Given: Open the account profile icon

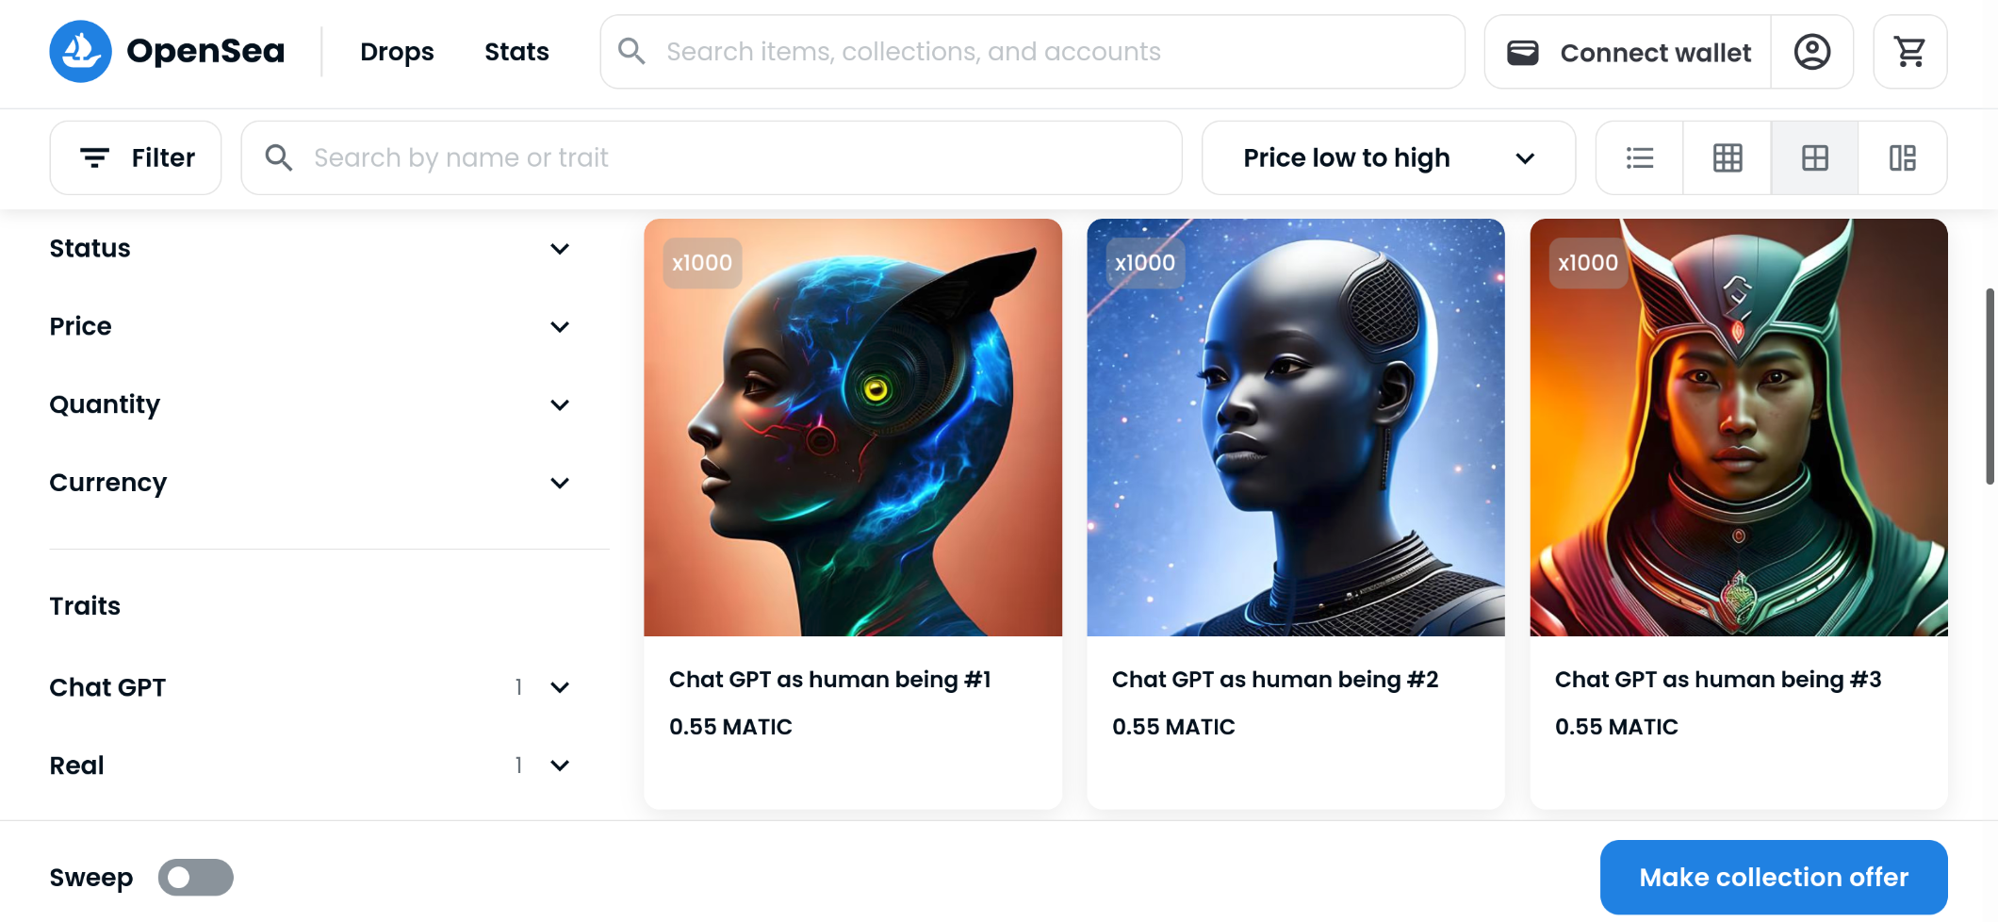Looking at the screenshot, I should pyautogui.click(x=1811, y=52).
